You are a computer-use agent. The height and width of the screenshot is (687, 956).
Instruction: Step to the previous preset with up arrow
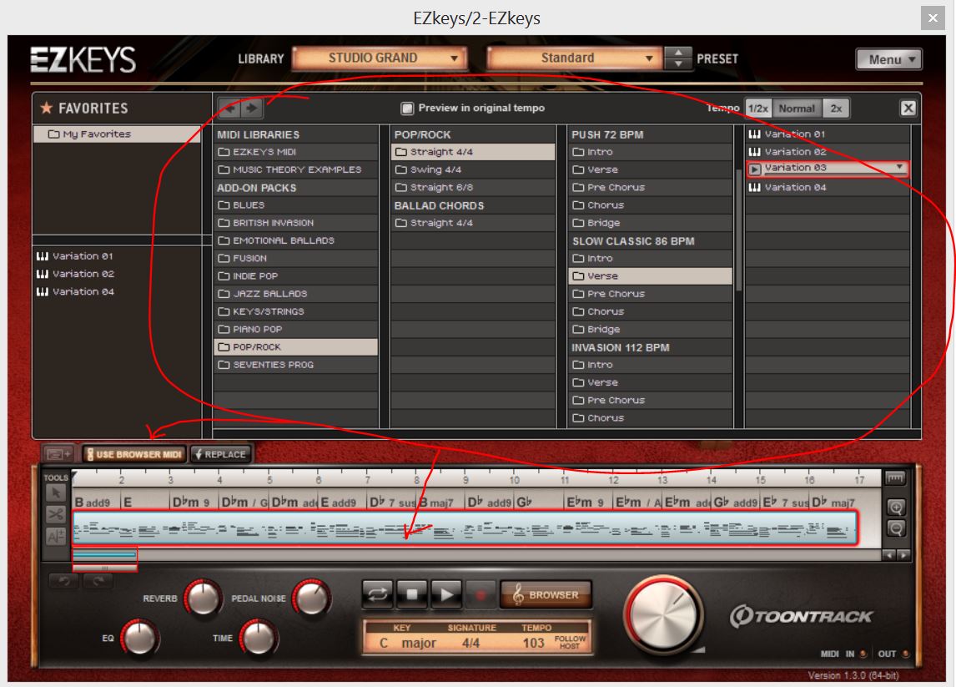click(678, 53)
